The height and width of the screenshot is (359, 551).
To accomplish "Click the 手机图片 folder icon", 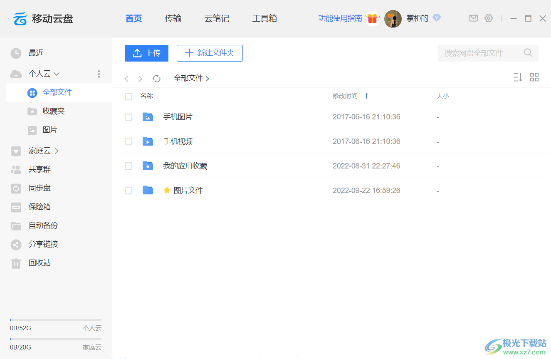I will coord(148,117).
